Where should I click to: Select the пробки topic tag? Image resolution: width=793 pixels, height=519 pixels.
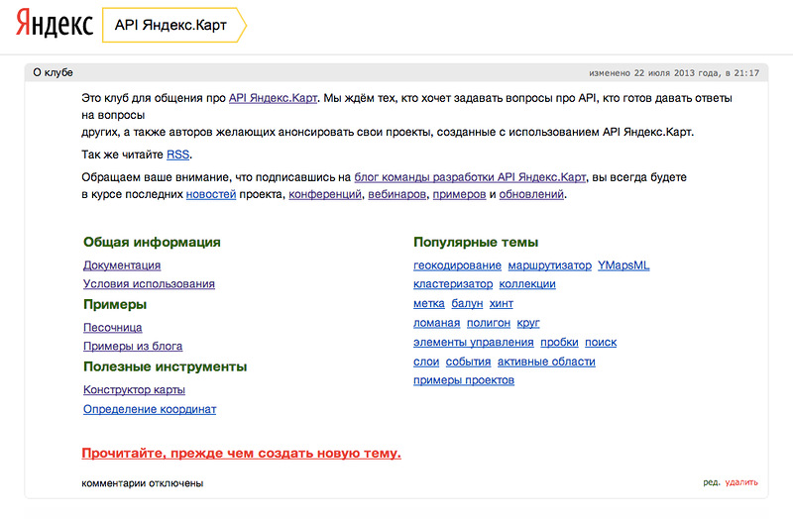click(x=559, y=342)
